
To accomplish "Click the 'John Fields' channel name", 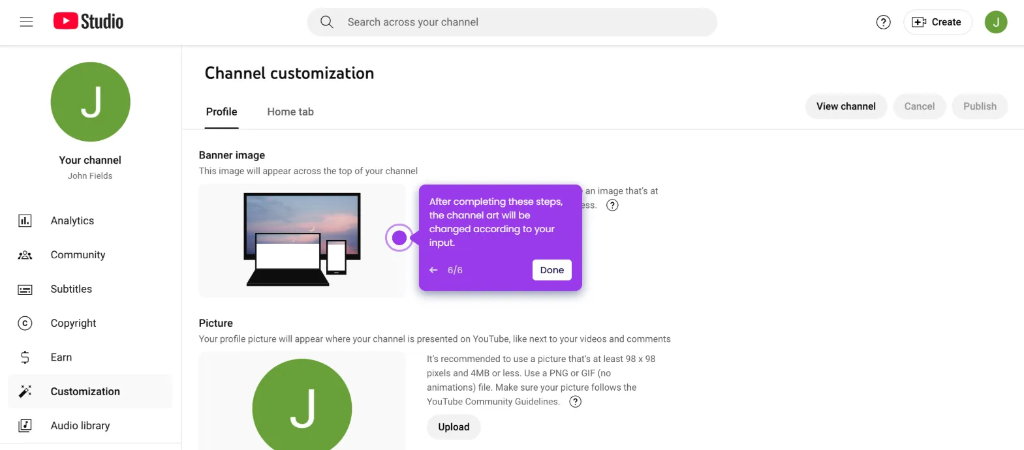I will (x=90, y=176).
